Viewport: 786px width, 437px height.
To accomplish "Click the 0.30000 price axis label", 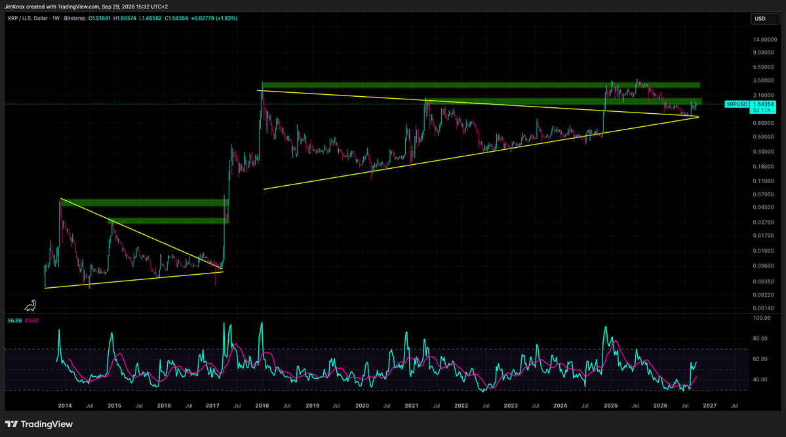I will point(764,152).
